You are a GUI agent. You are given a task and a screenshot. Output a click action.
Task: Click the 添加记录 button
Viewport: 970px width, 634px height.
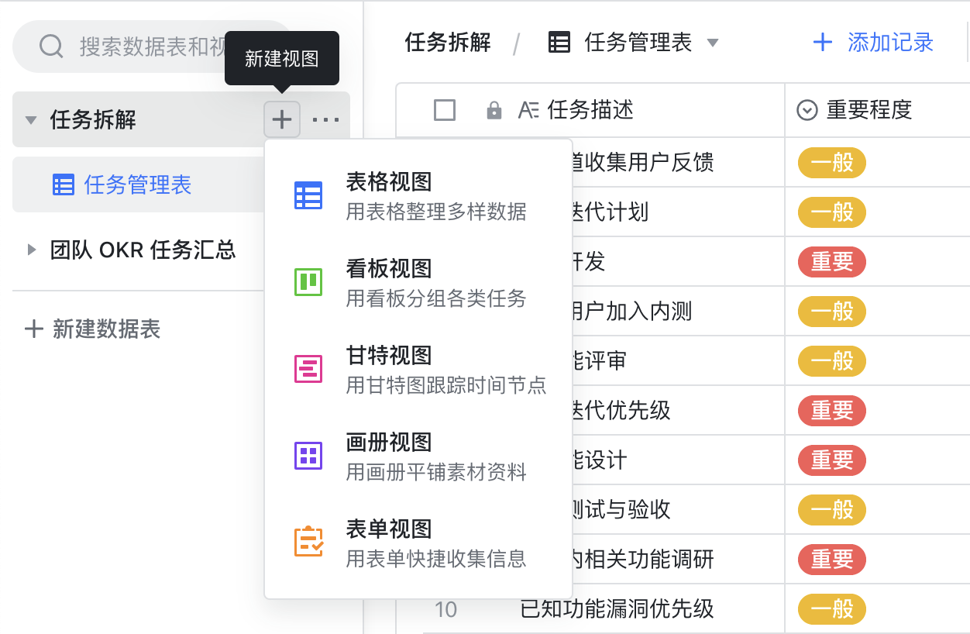point(873,43)
